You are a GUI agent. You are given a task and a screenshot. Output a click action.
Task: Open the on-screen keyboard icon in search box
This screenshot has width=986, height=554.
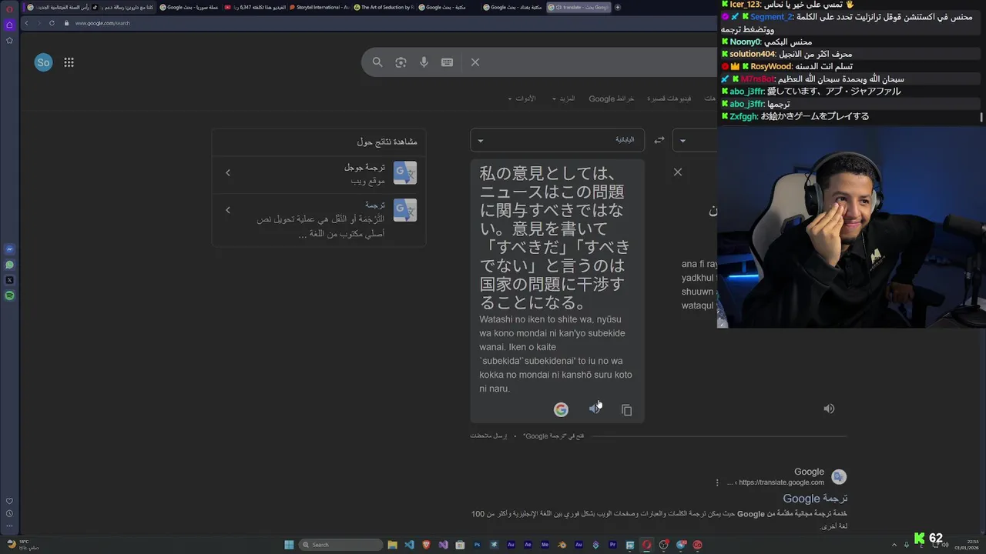point(447,62)
